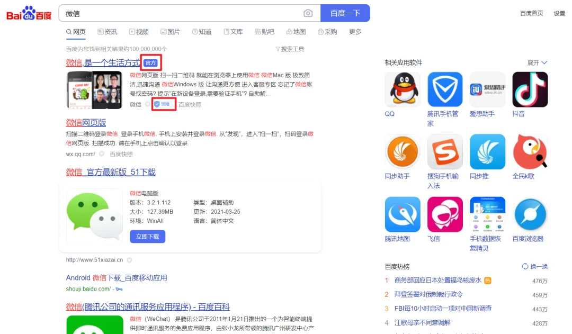The image size is (572, 334).
Task: Switch to the 文库 tab
Action: (233, 32)
